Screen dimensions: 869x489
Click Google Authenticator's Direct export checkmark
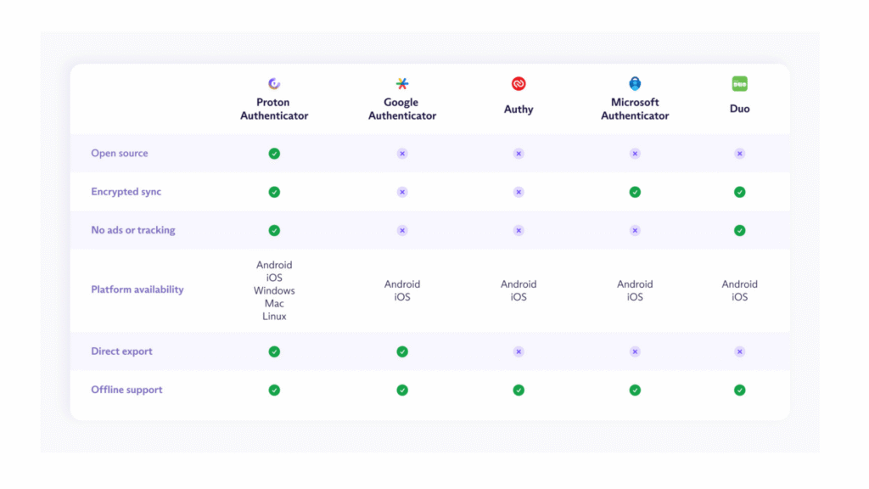pyautogui.click(x=402, y=351)
